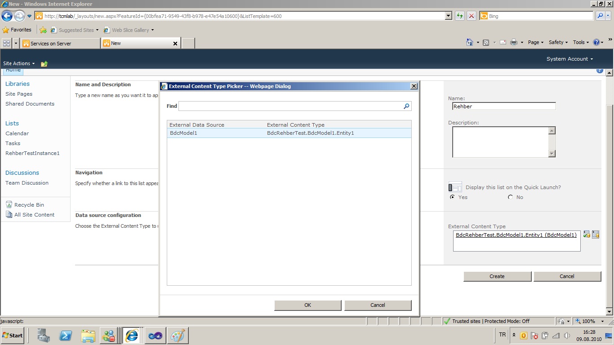Open the External Content Type Picker icon
Image resolution: width=614 pixels, height=345 pixels.
[x=596, y=234]
